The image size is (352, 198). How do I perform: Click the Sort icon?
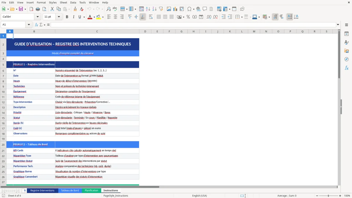click(x=141, y=9)
